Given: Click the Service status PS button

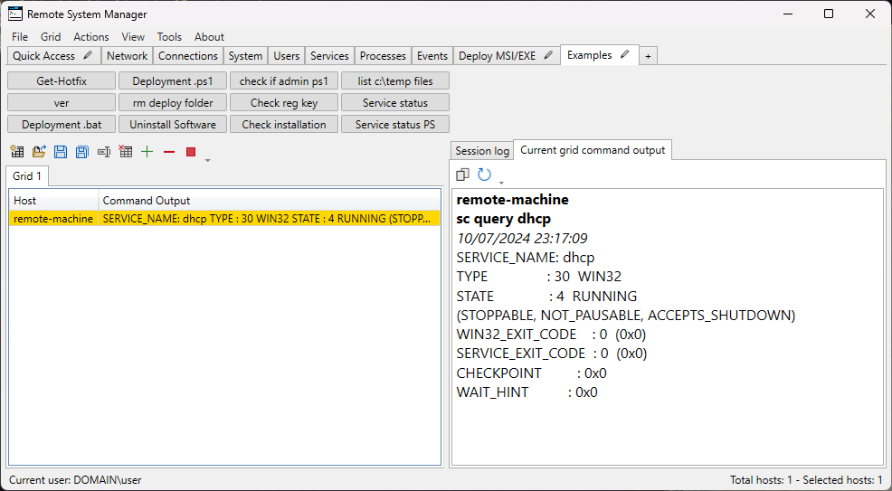Looking at the screenshot, I should pos(395,125).
